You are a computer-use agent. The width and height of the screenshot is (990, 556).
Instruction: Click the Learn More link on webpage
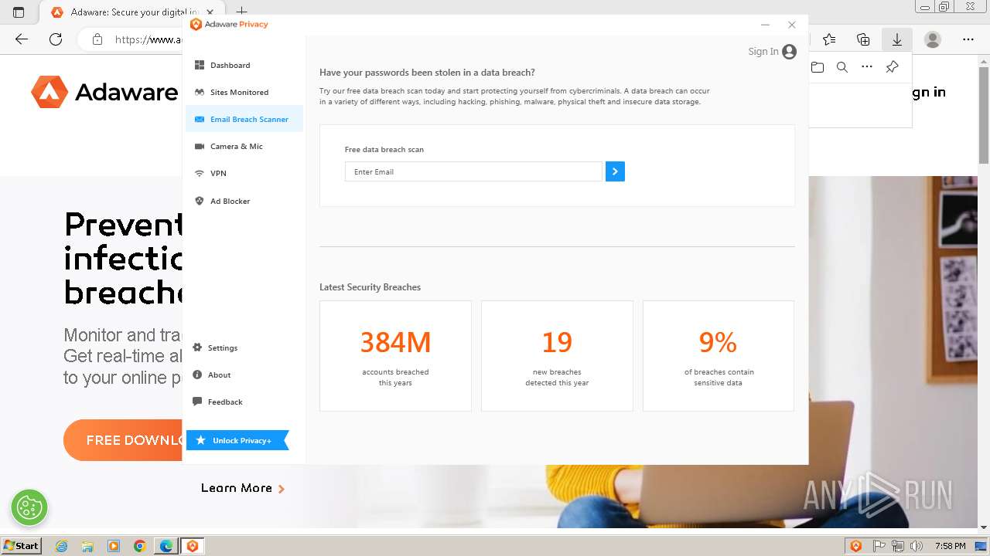243,488
